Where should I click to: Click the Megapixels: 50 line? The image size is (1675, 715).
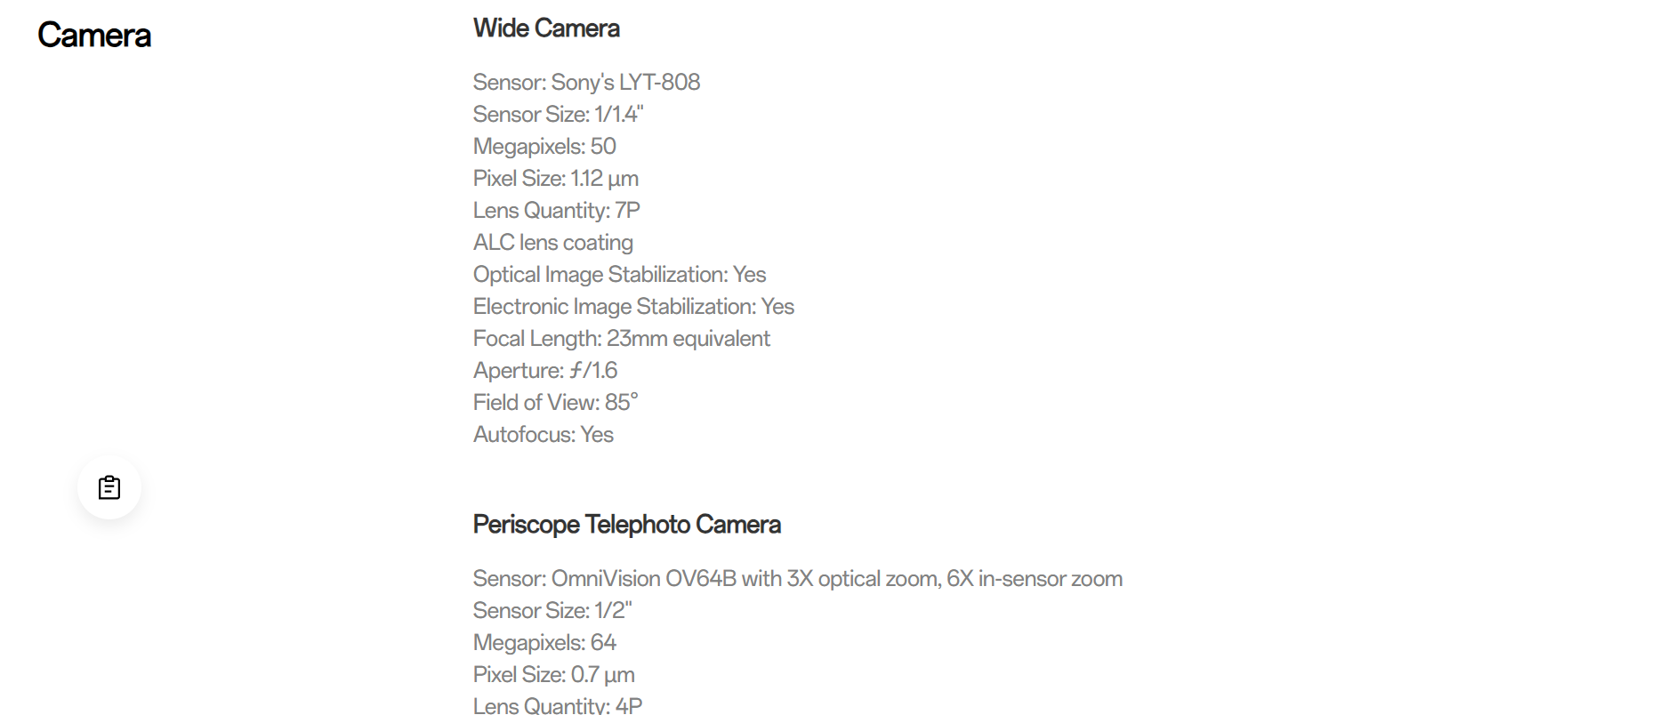coord(544,146)
